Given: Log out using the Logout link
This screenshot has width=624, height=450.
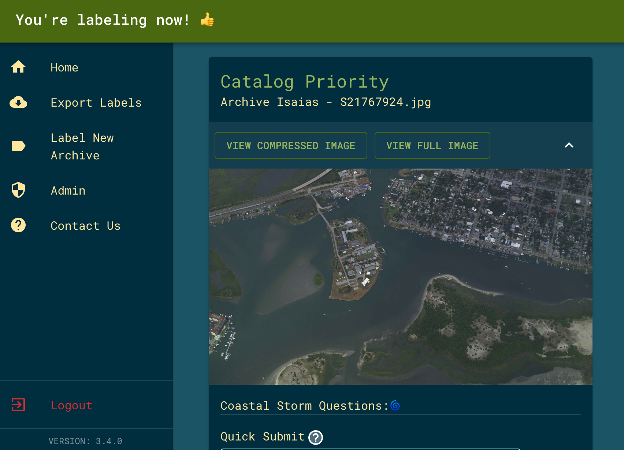Looking at the screenshot, I should tap(71, 405).
